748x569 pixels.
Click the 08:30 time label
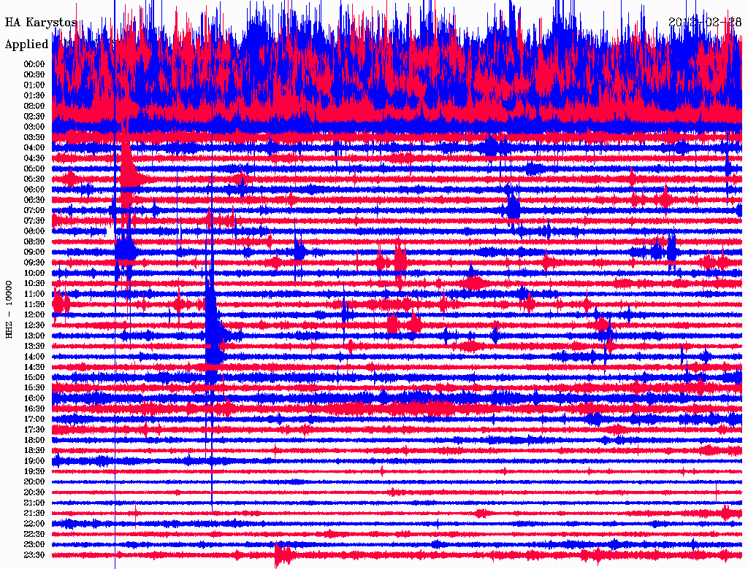click(x=34, y=242)
